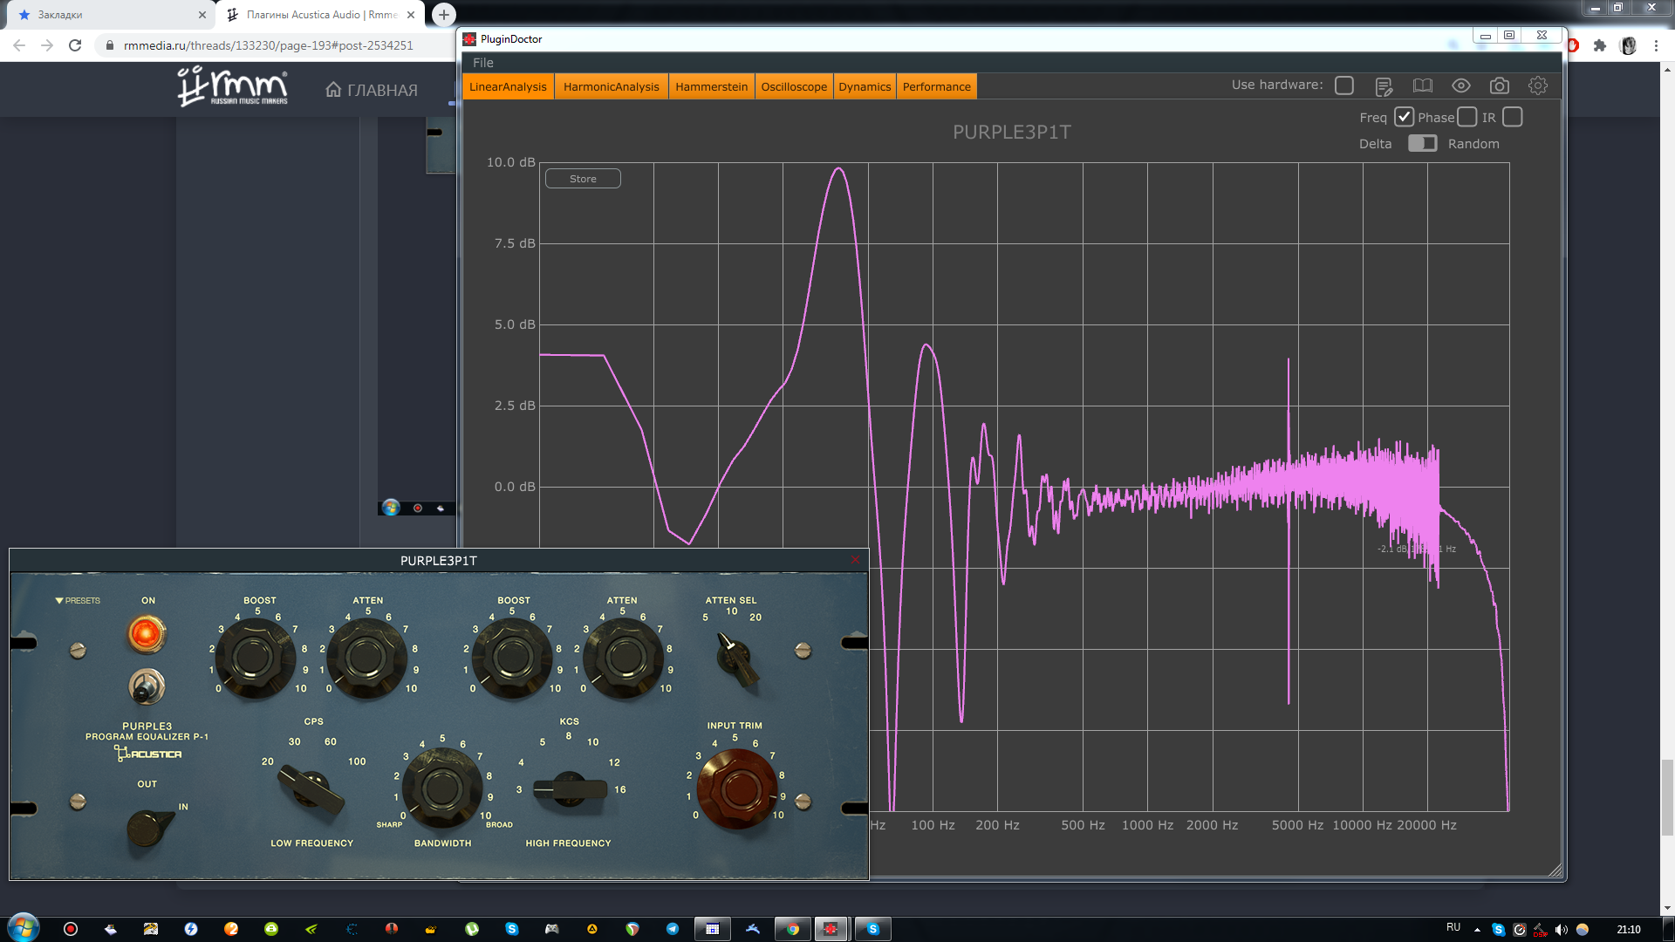Click the page vertical scrollbar thumb
The height and width of the screenshot is (942, 1675).
1667,797
